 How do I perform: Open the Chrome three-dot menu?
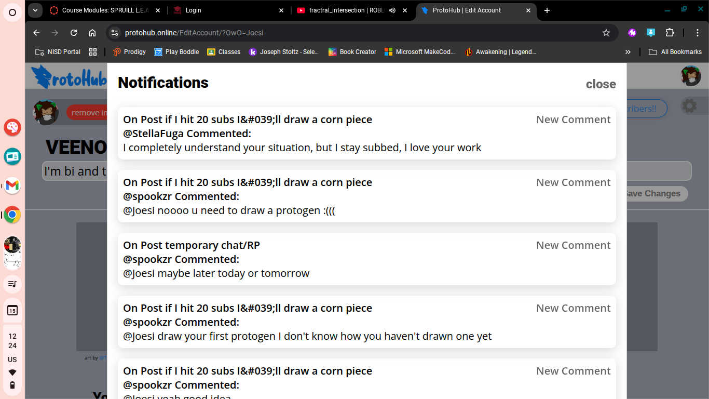698,33
